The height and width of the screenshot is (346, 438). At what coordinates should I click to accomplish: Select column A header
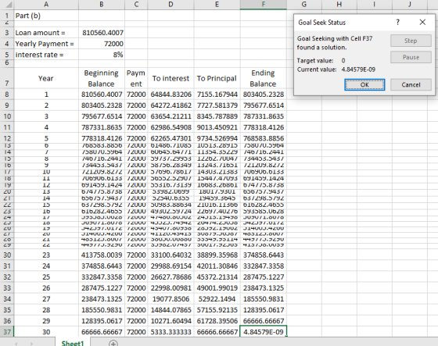point(46,5)
